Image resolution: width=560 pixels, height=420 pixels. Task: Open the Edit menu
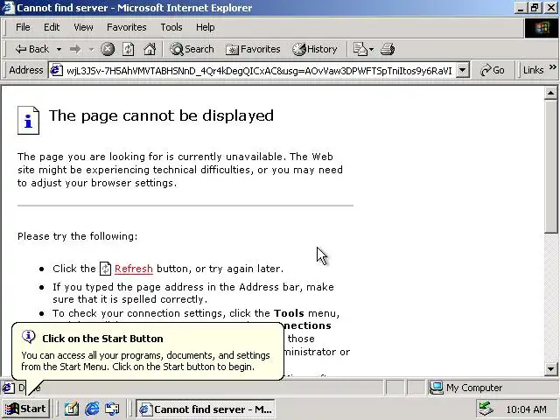[52, 27]
